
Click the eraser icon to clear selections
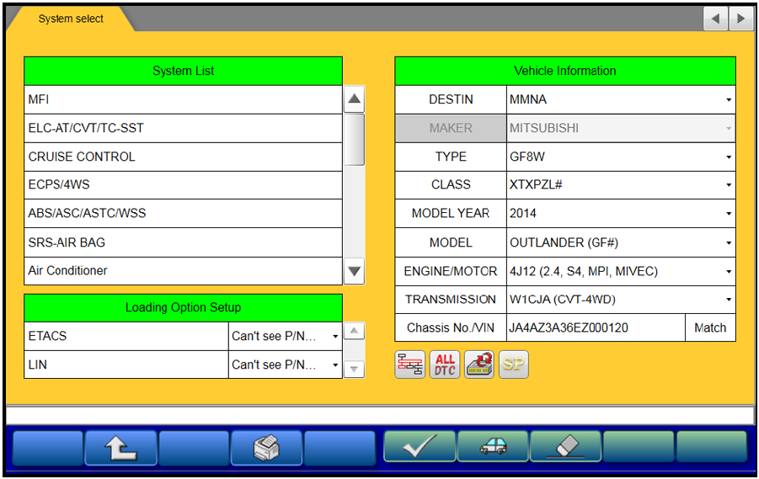pyautogui.click(x=565, y=448)
